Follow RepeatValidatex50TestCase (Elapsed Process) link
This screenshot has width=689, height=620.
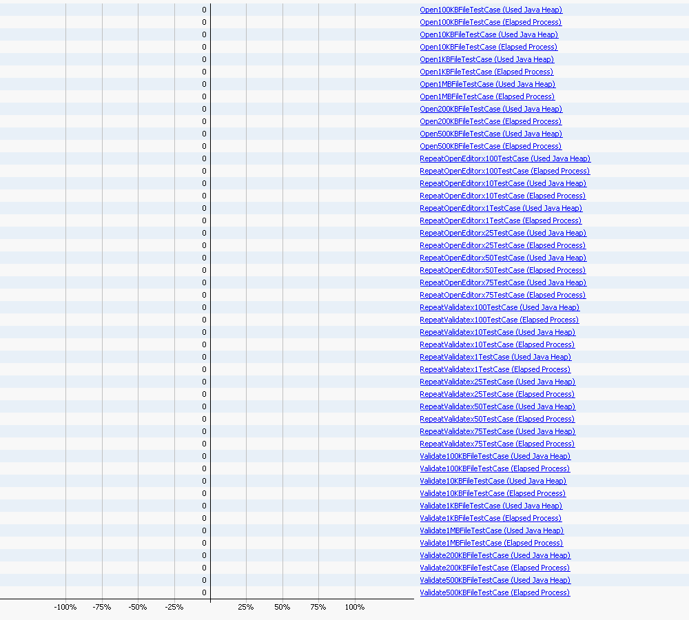pos(497,419)
